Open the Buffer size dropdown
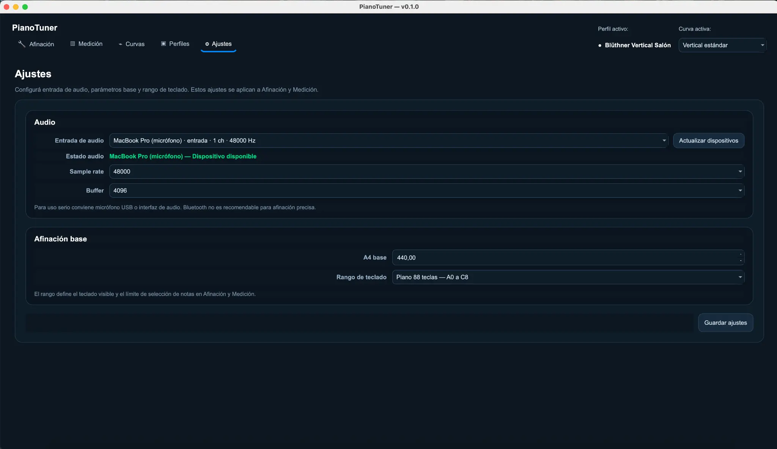This screenshot has height=449, width=777. coord(427,191)
